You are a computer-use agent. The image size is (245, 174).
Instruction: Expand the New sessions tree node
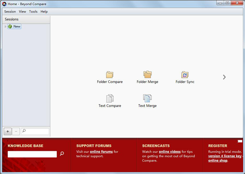[x=5, y=26]
